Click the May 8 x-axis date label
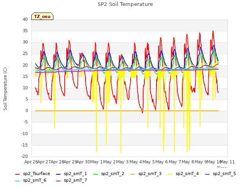The image size is (251, 188). 188,162
